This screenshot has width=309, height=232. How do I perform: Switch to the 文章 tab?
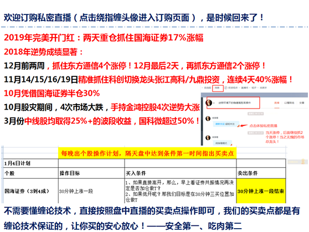tap(302, 102)
